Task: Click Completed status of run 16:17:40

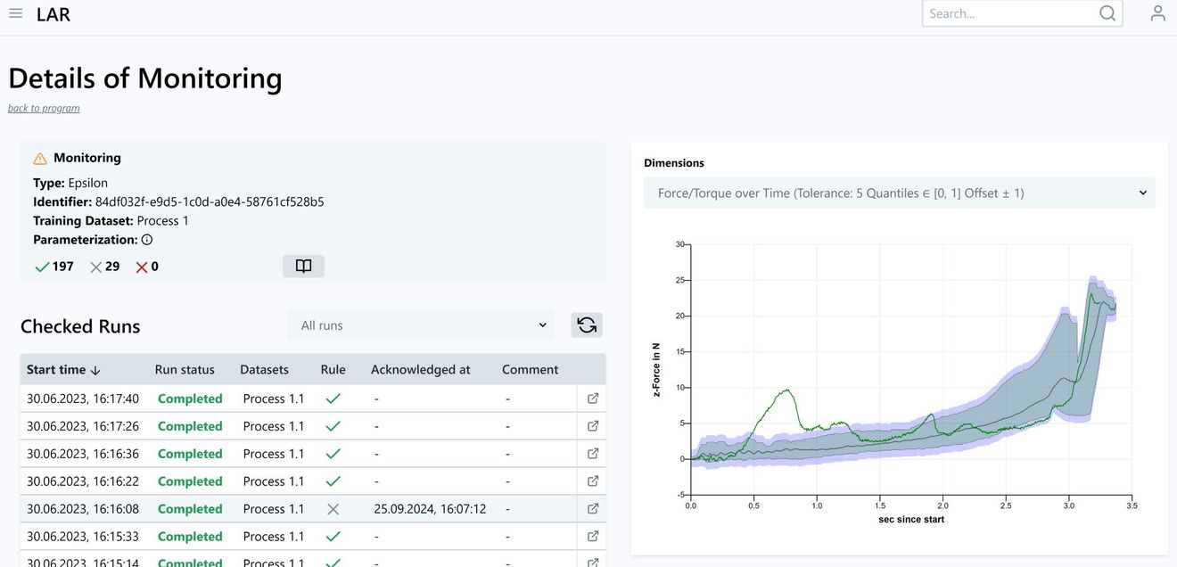Action: pyautogui.click(x=190, y=399)
